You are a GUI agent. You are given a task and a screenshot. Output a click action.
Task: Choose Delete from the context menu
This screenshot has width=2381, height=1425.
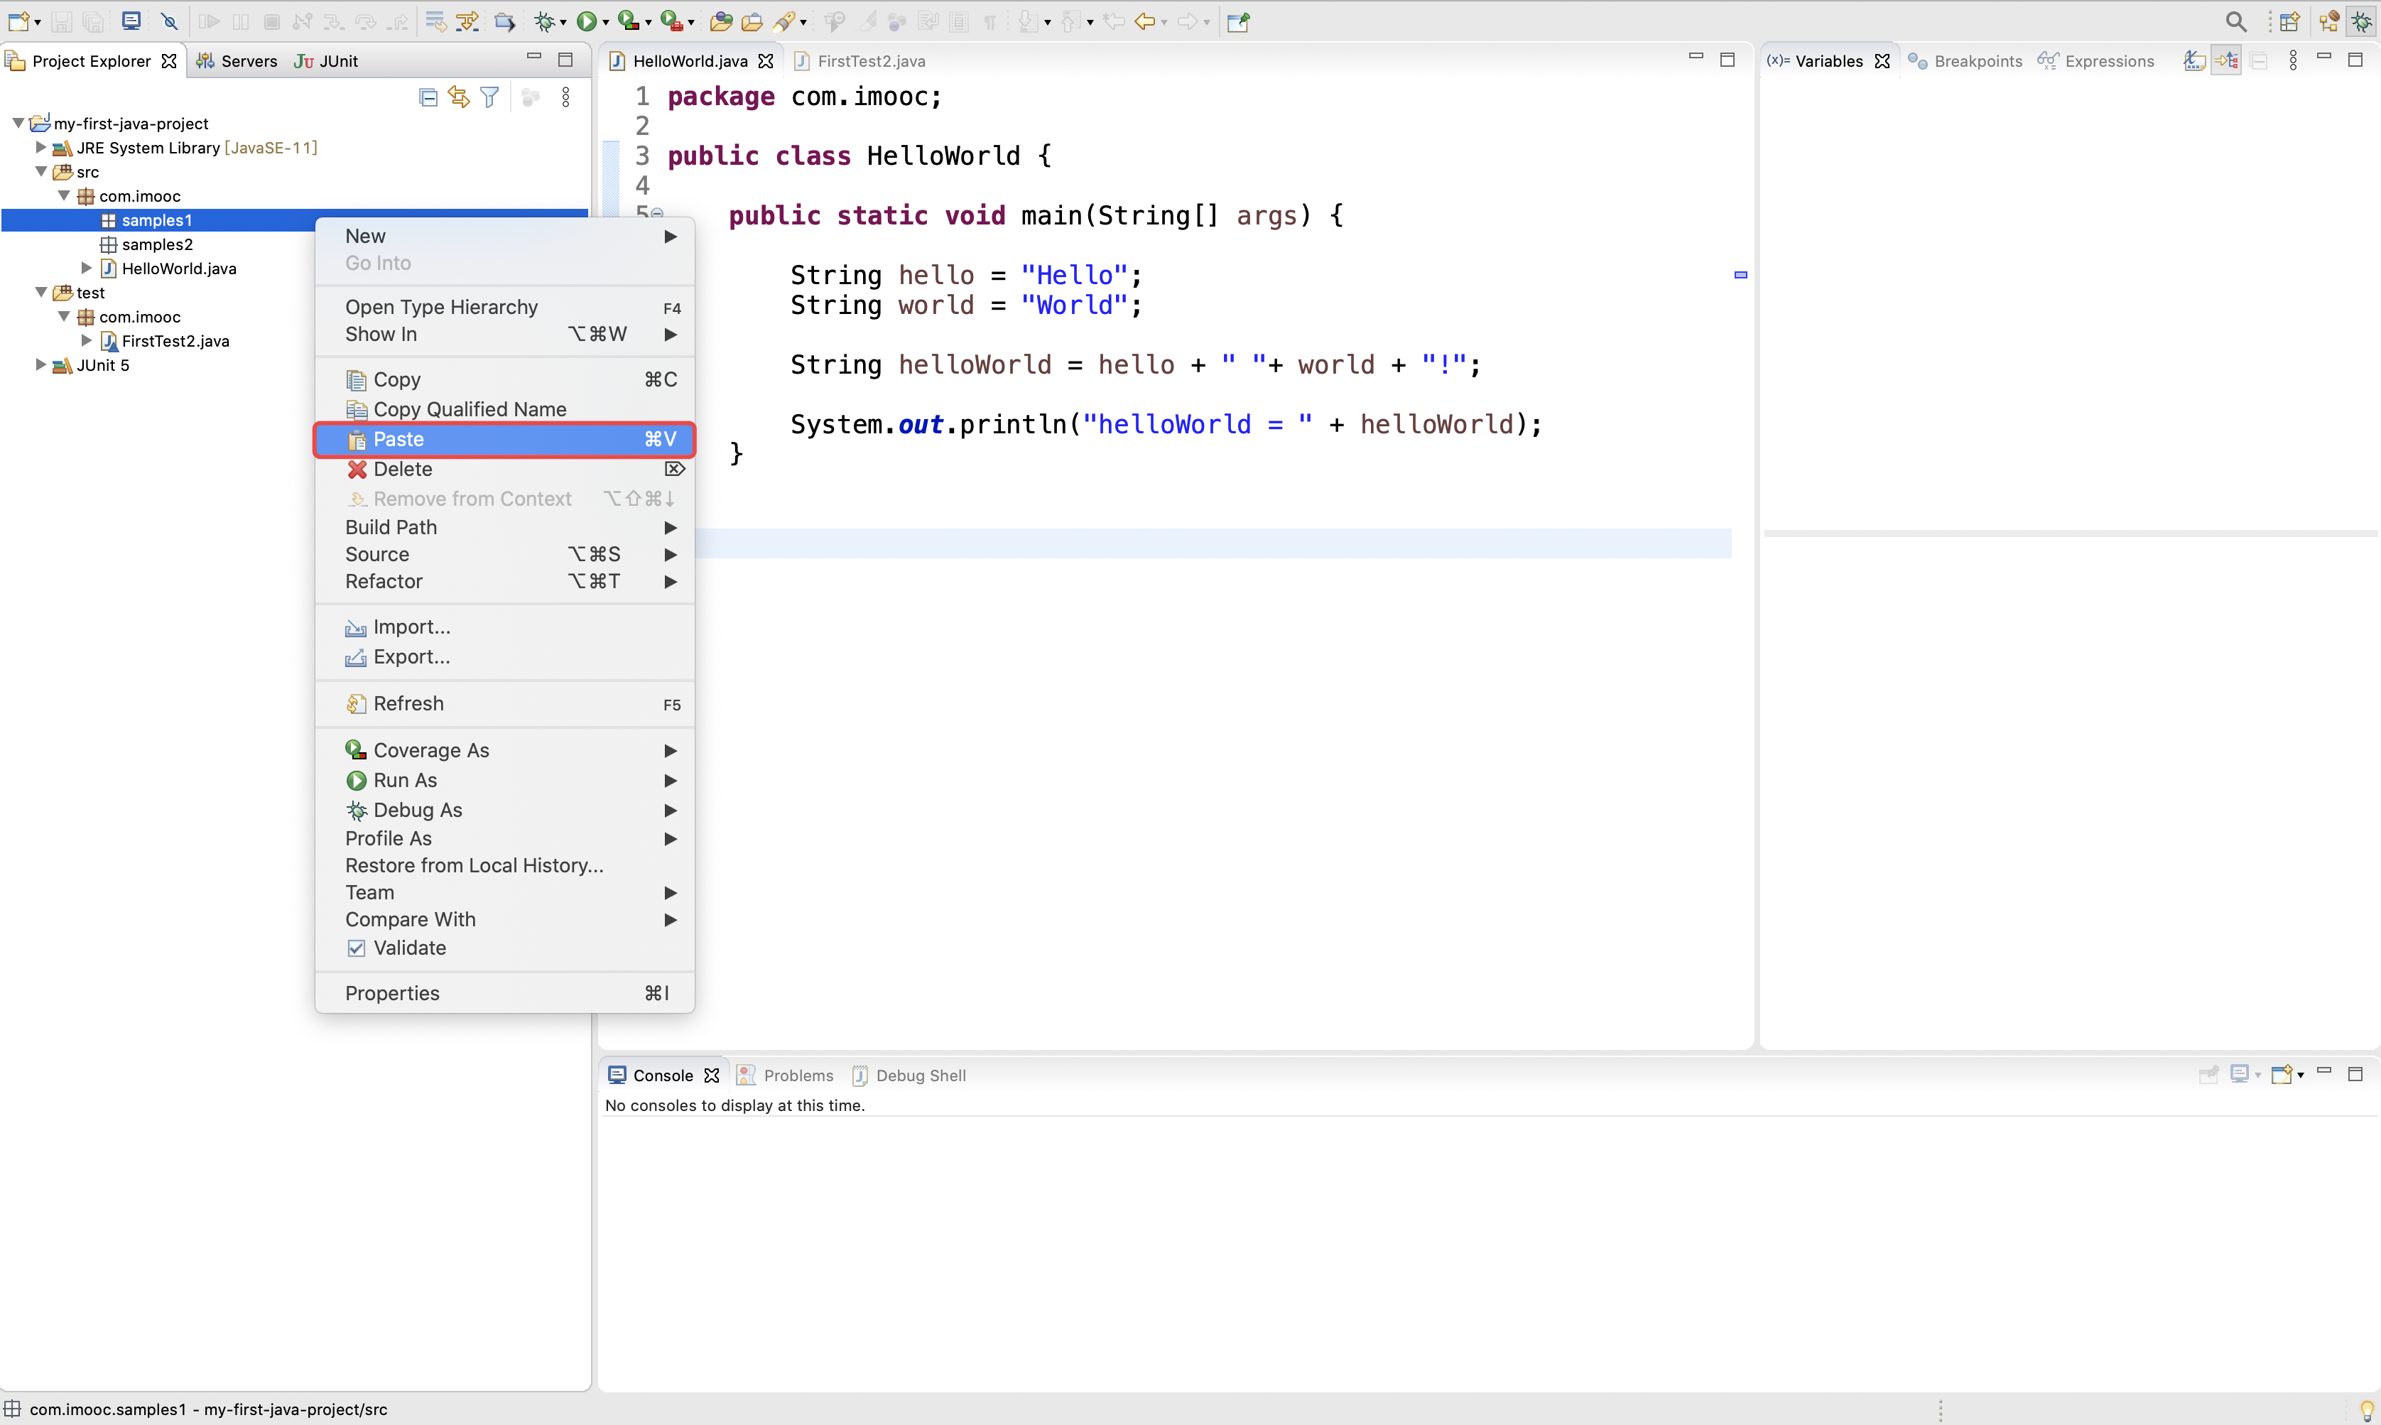pyautogui.click(x=505, y=469)
